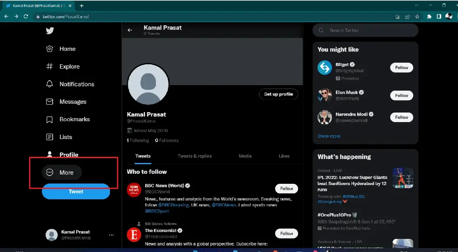Click the share page icon in address bar
This screenshot has width=458, height=252.
click(408, 17)
